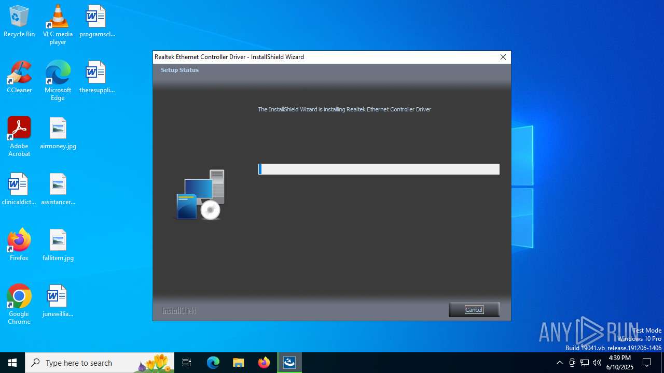Image resolution: width=664 pixels, height=373 pixels.
Task: Select the CCleaner desktop shortcut
Action: pyautogui.click(x=19, y=78)
